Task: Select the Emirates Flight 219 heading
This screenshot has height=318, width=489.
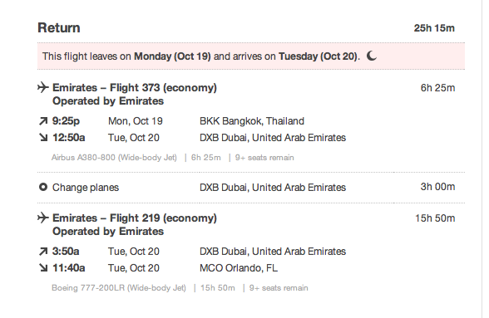Action: point(135,218)
